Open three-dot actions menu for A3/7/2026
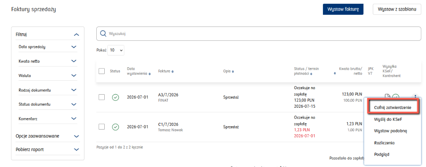 coord(415,96)
